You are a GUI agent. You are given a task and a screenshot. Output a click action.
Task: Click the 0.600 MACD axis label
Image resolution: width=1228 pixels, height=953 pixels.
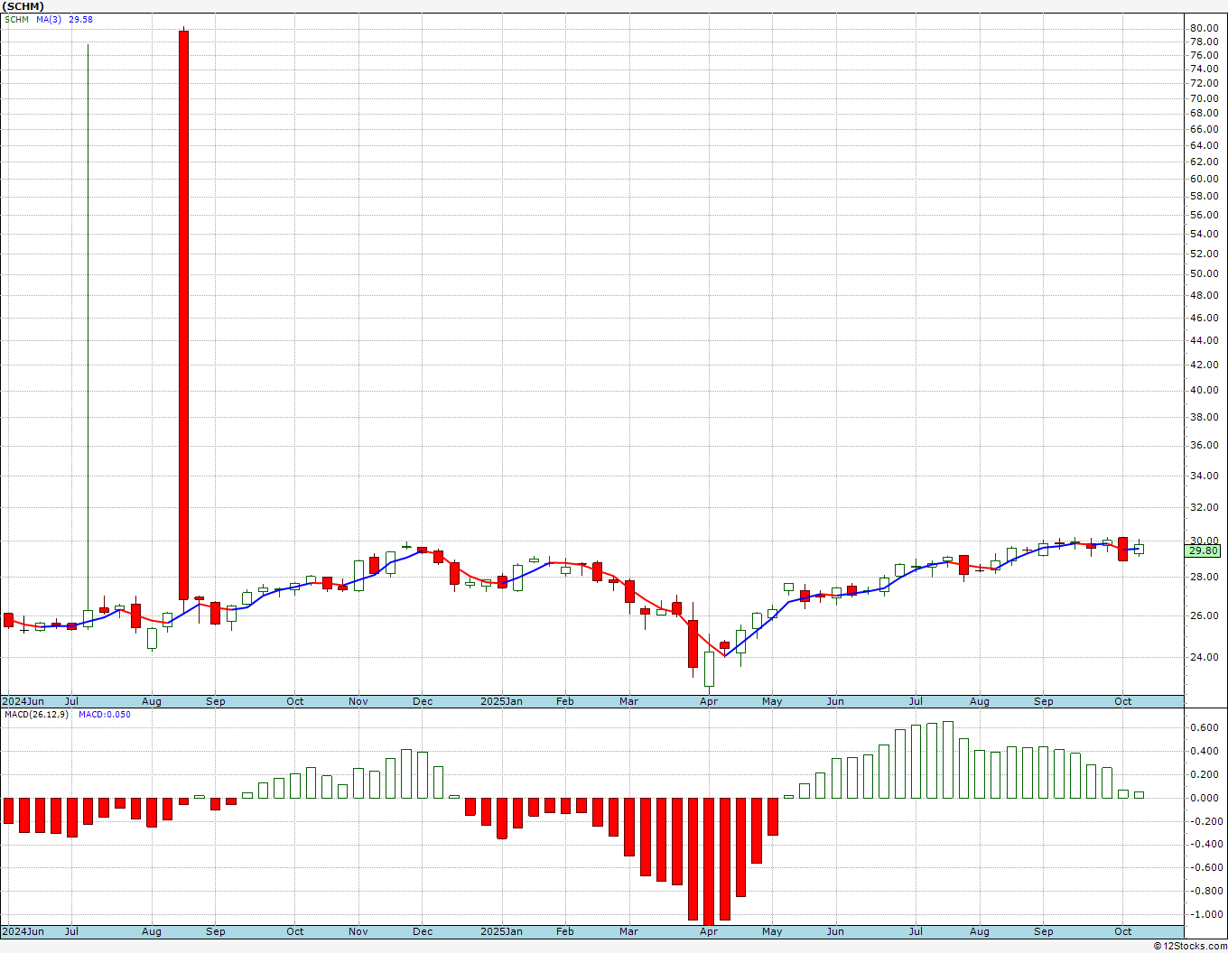click(x=1205, y=727)
